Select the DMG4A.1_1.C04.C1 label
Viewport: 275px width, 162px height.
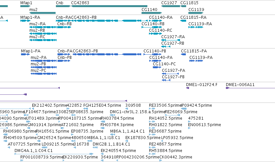coord(34,151)
